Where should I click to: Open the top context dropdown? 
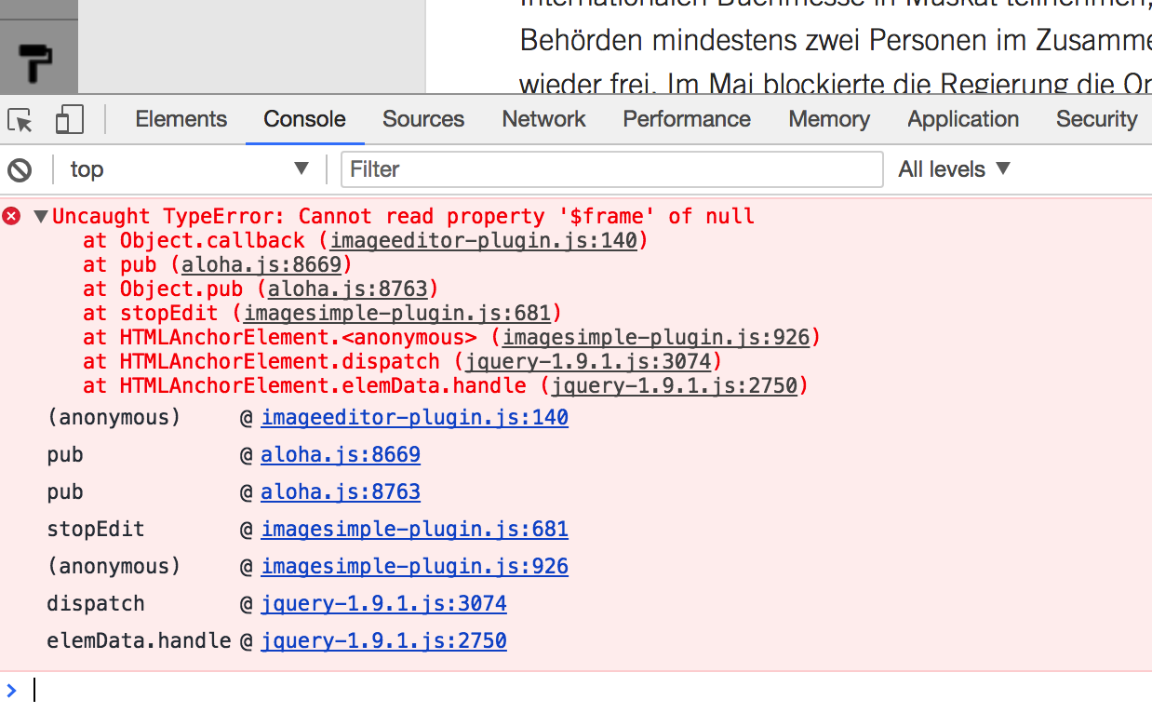tap(190, 169)
